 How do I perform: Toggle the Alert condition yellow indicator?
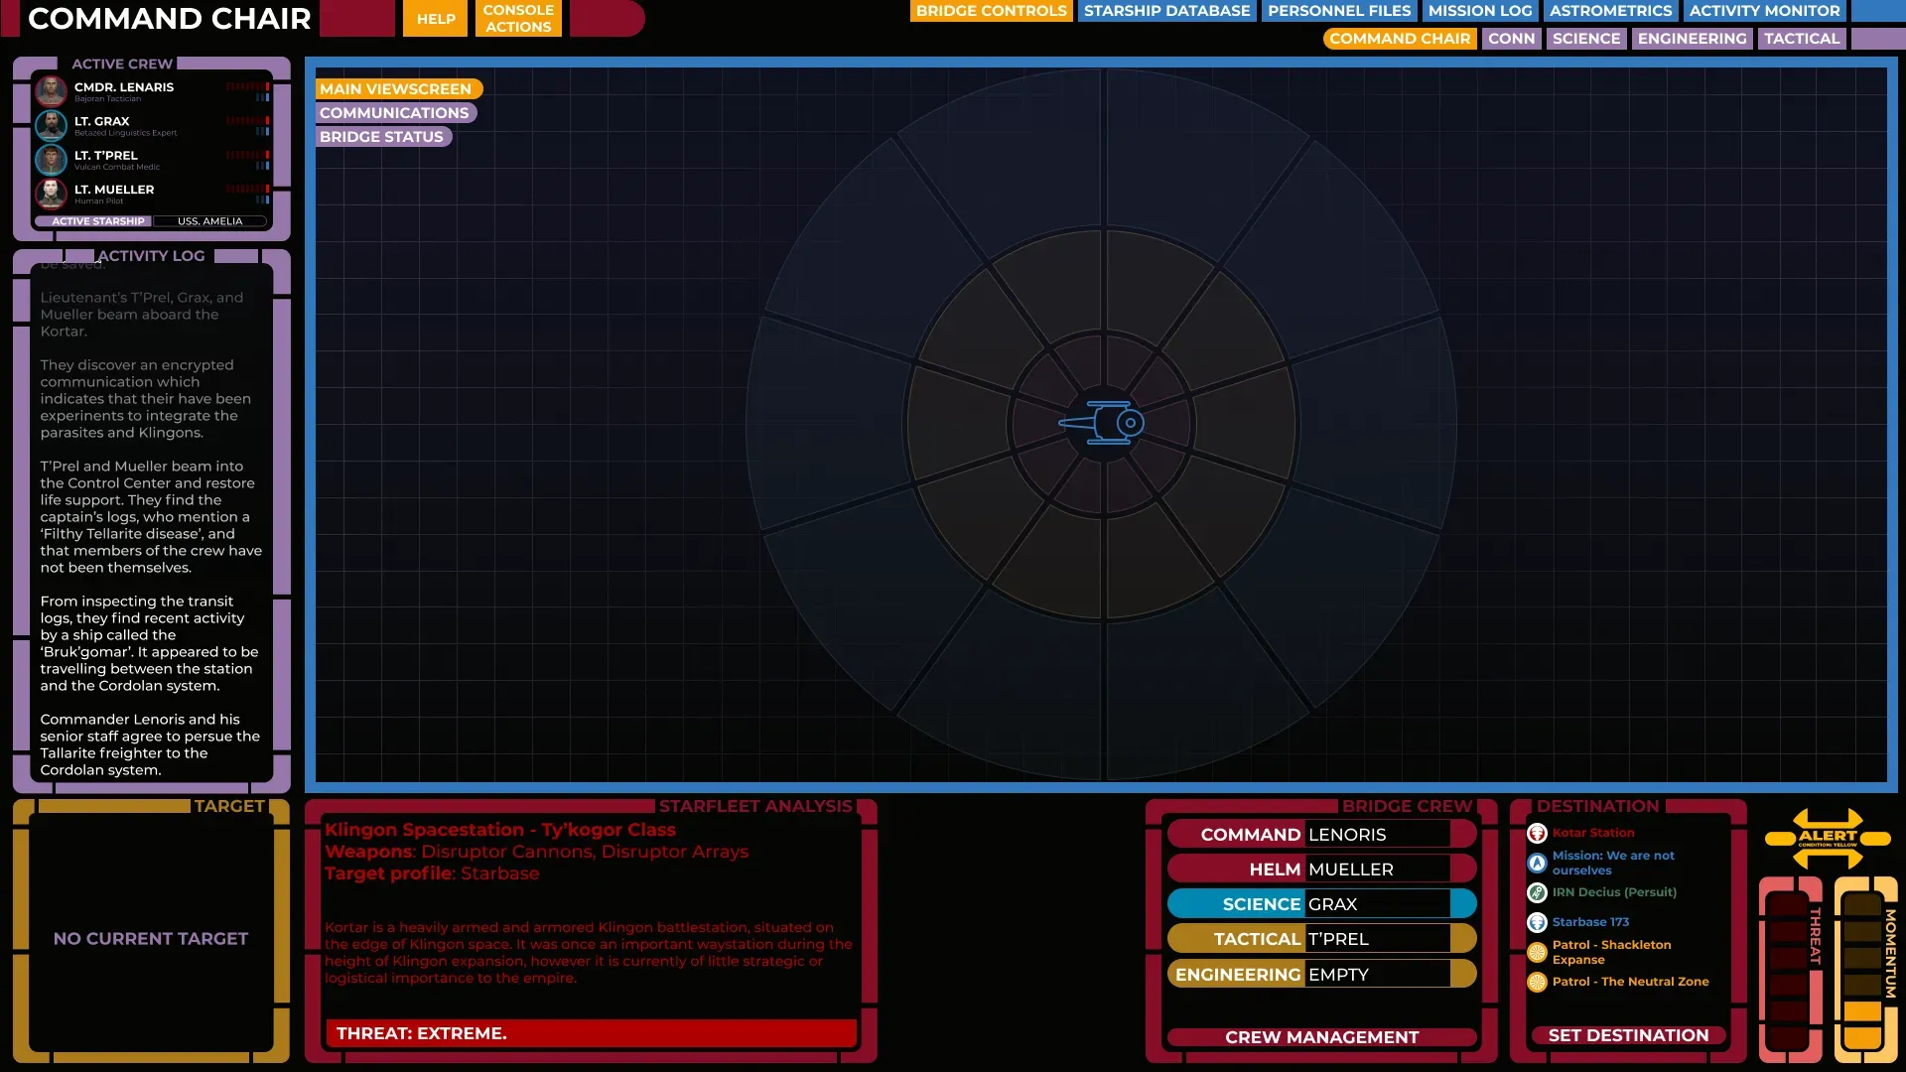click(x=1827, y=838)
